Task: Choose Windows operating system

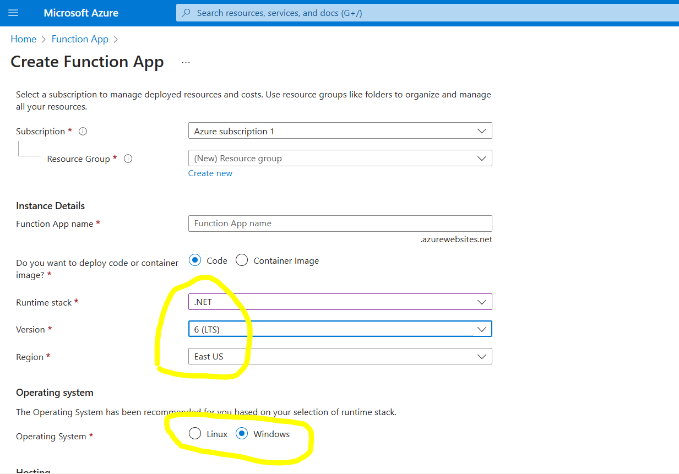Action: point(242,434)
